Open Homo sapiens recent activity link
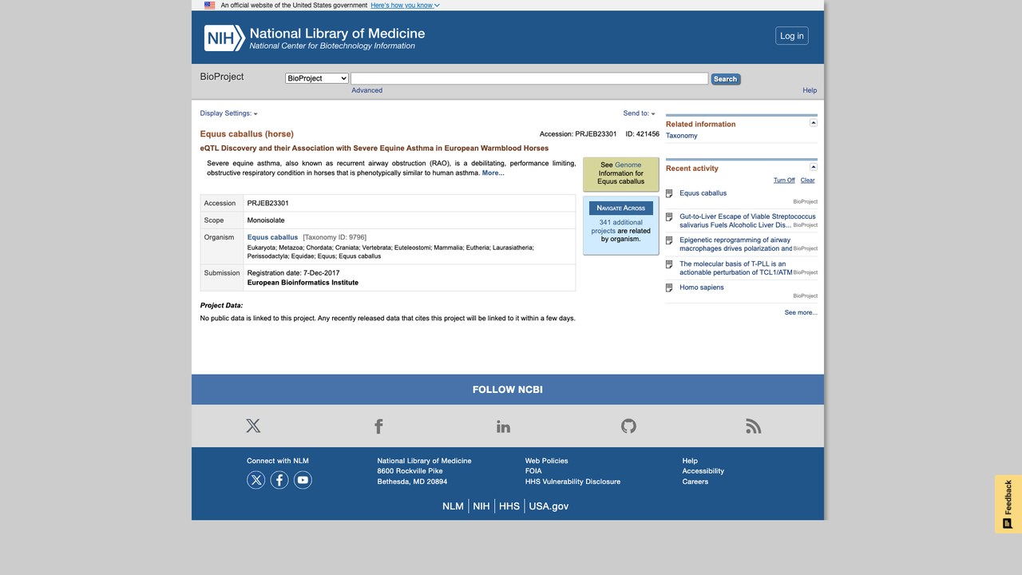Viewport: 1022px width, 575px height. 702,287
